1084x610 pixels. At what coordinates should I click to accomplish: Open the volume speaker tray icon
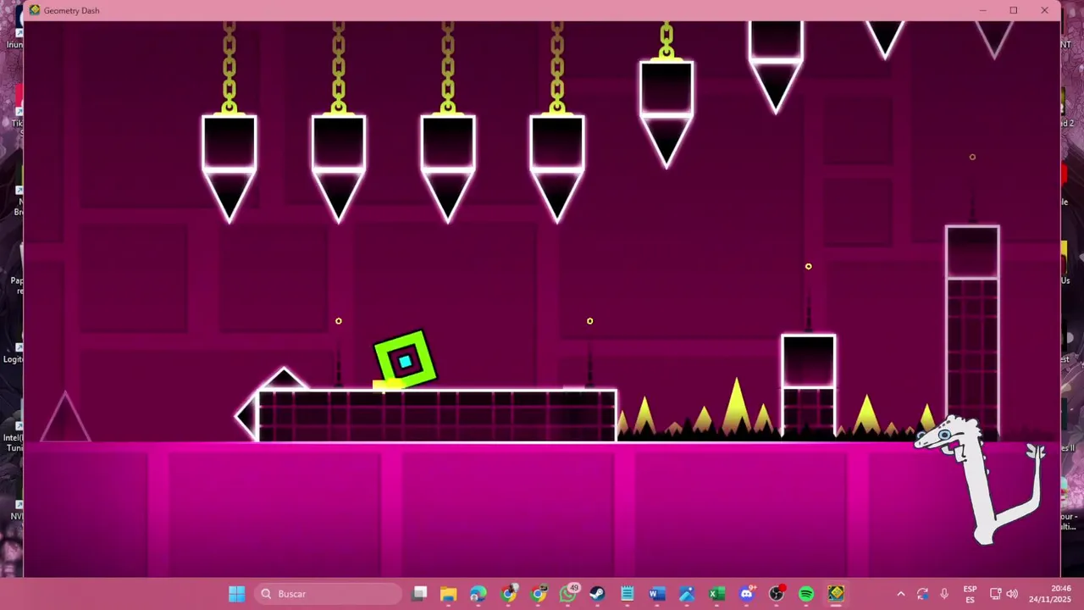coord(1012,594)
